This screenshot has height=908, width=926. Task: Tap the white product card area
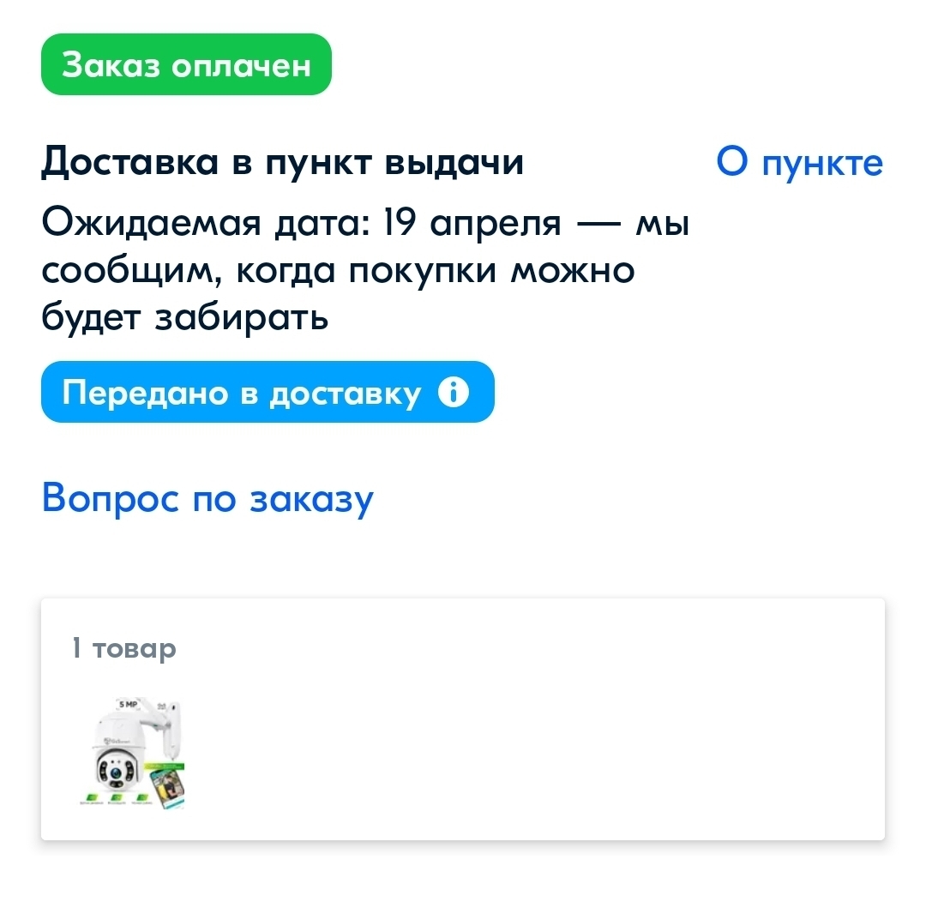[x=463, y=719]
